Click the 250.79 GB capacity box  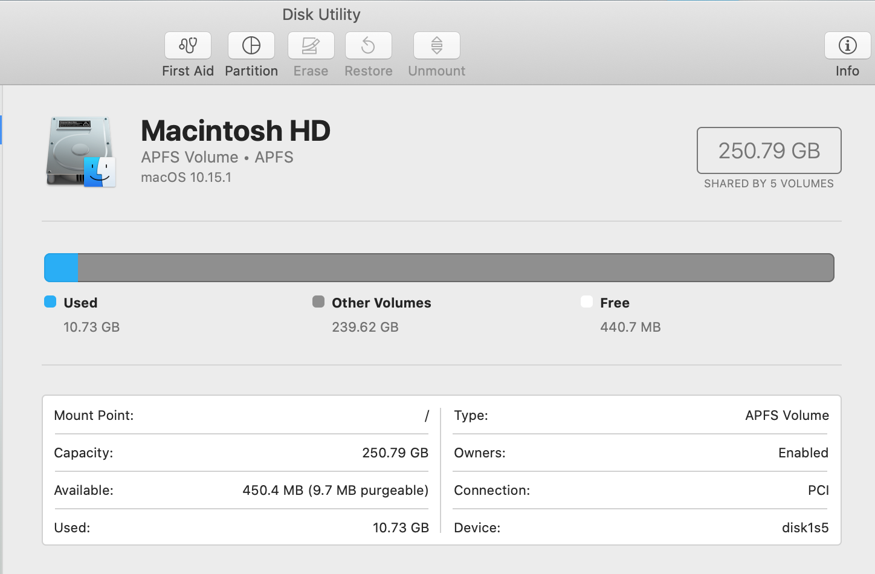769,150
